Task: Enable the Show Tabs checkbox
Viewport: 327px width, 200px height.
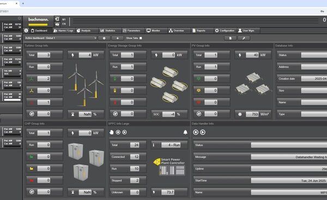Action: (x=141, y=38)
